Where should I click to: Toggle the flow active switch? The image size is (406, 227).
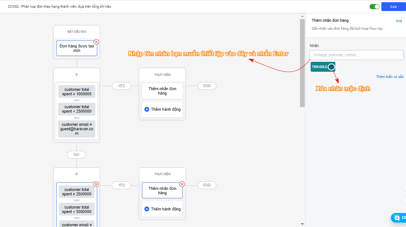pyautogui.click(x=374, y=7)
